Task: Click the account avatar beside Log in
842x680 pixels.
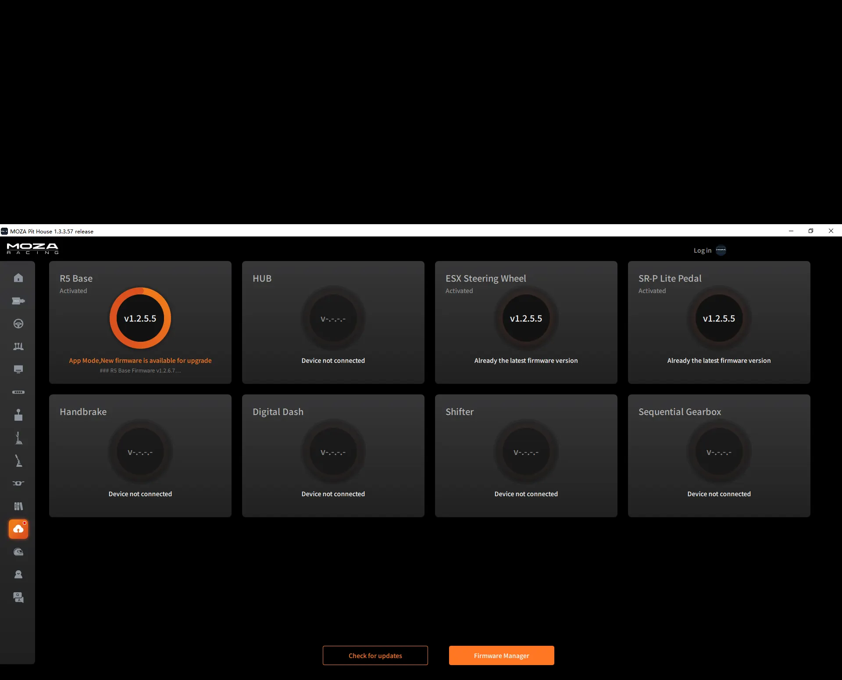Action: 721,251
